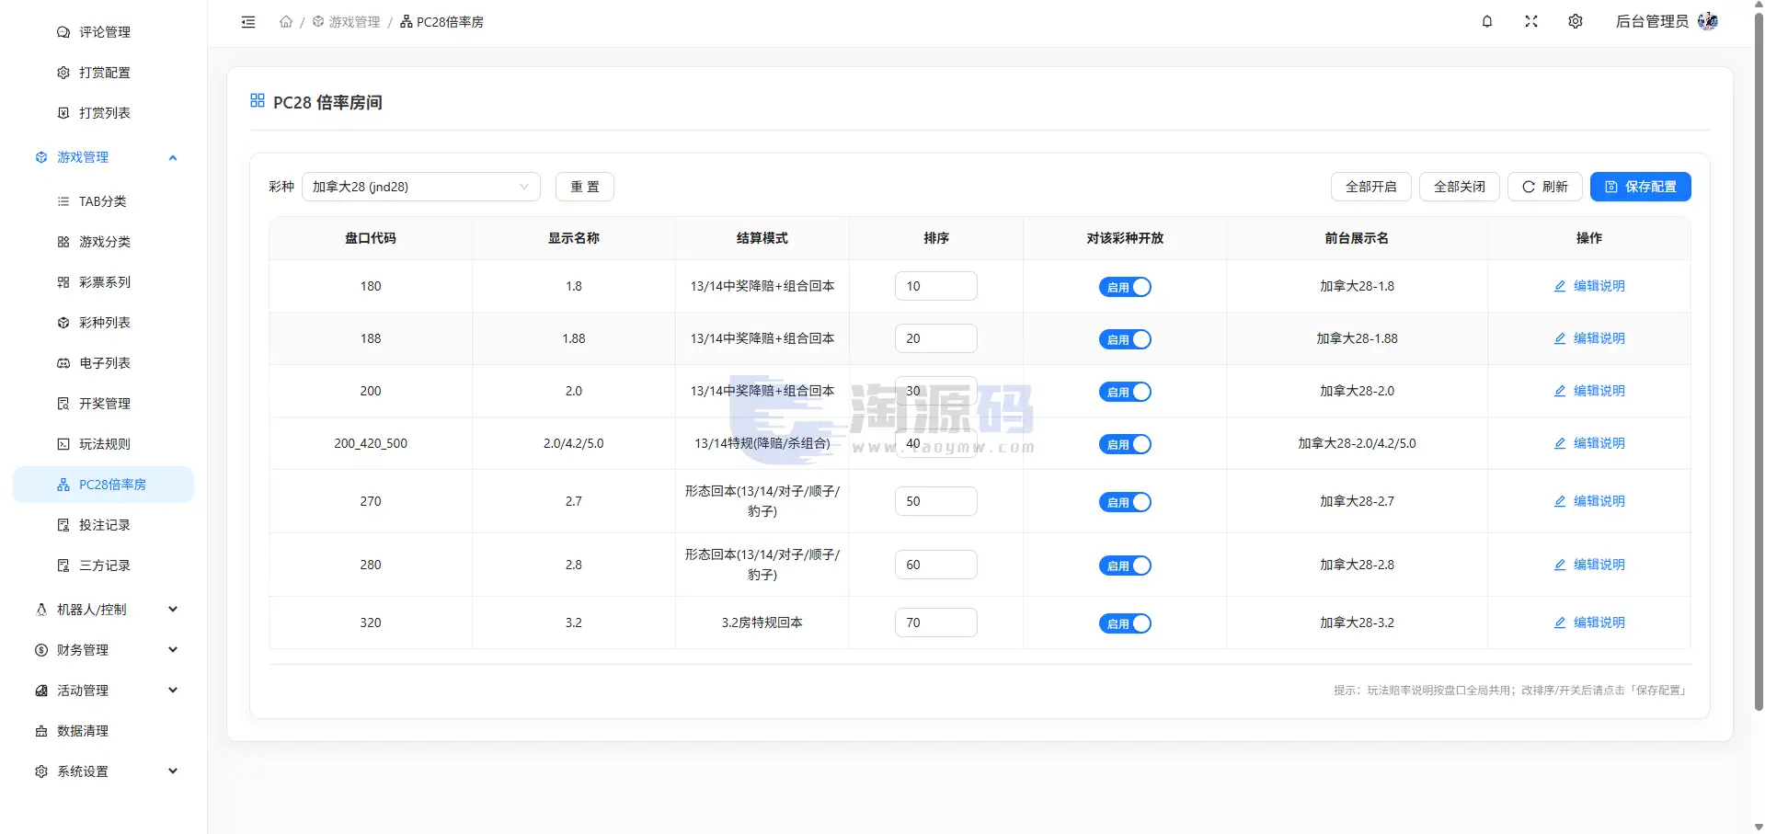Open the settings gear icon in header

(x=1576, y=21)
